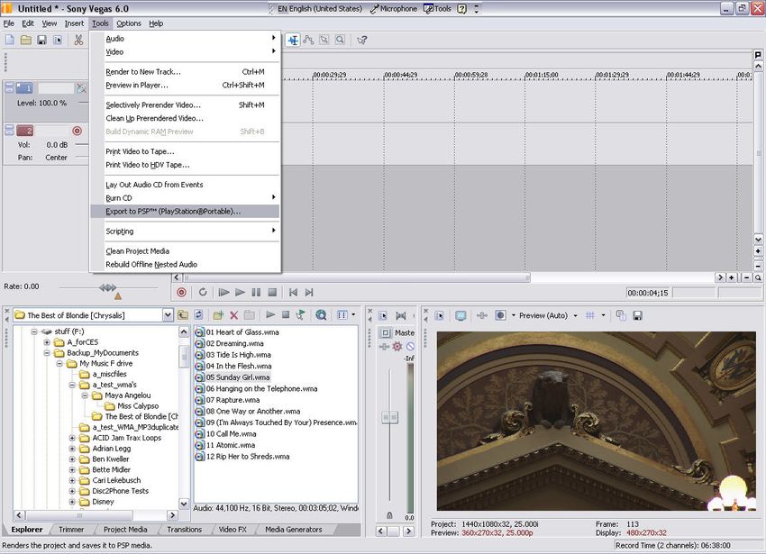The image size is (766, 554).
Task: Choose Render to New Track
Action: (185, 72)
